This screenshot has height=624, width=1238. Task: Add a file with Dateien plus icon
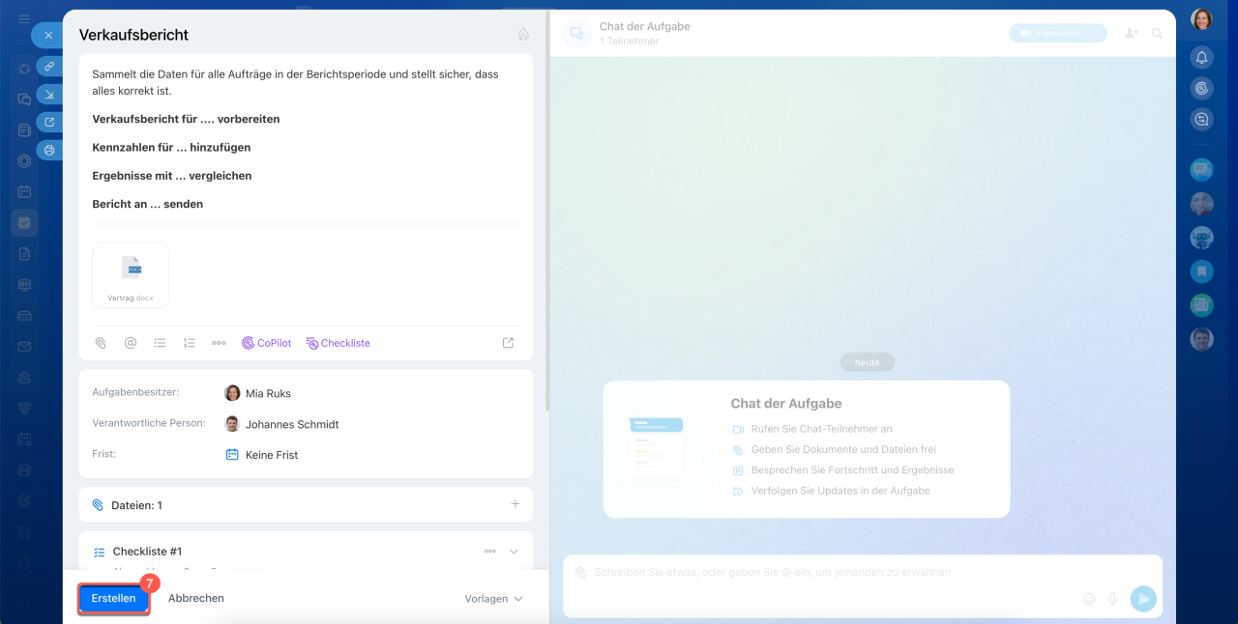point(516,504)
